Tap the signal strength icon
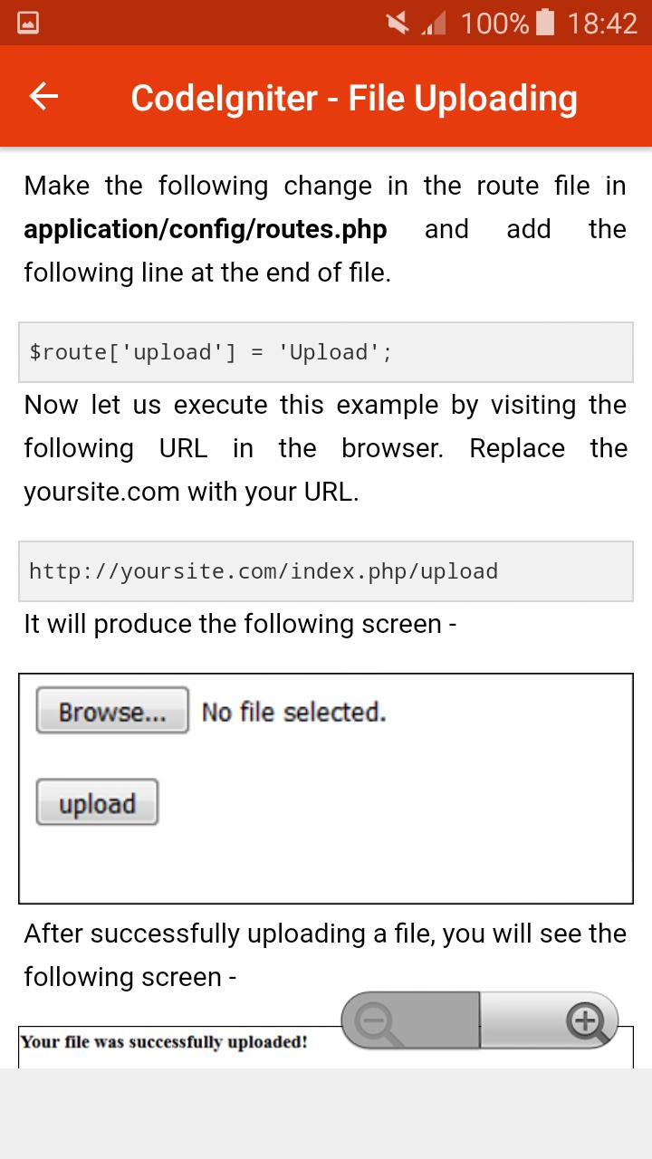This screenshot has width=652, height=1159. pyautogui.click(x=434, y=23)
